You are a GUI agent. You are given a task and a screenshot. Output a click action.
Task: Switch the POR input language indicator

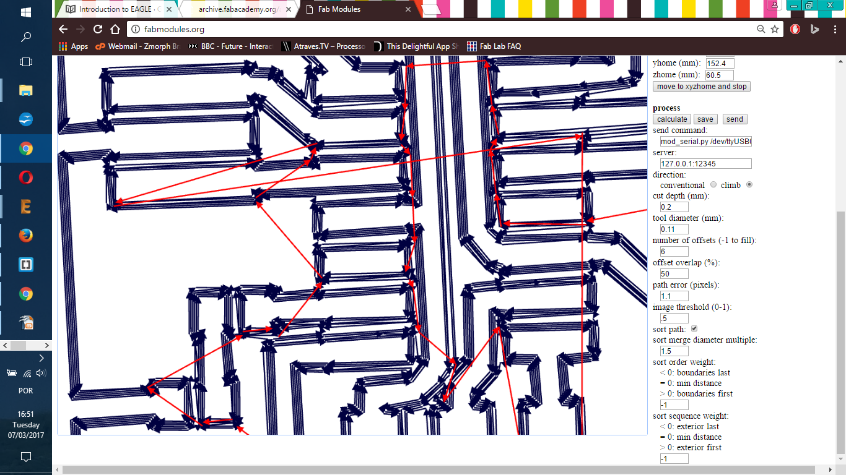[x=26, y=391]
